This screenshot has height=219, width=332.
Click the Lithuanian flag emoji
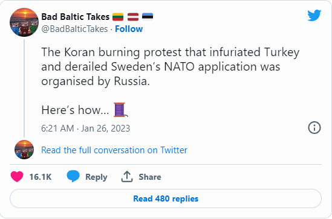pyautogui.click(x=118, y=17)
